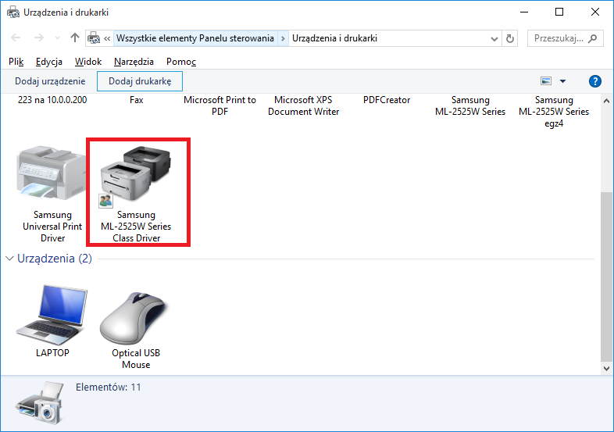Select Microsoft XPS Document Writer label
Screen dimensions: 614x432
(303, 105)
